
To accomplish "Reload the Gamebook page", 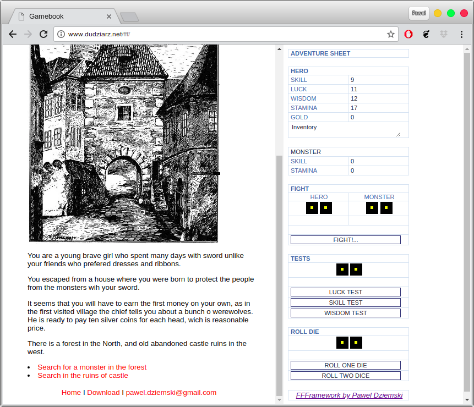I will [43, 34].
